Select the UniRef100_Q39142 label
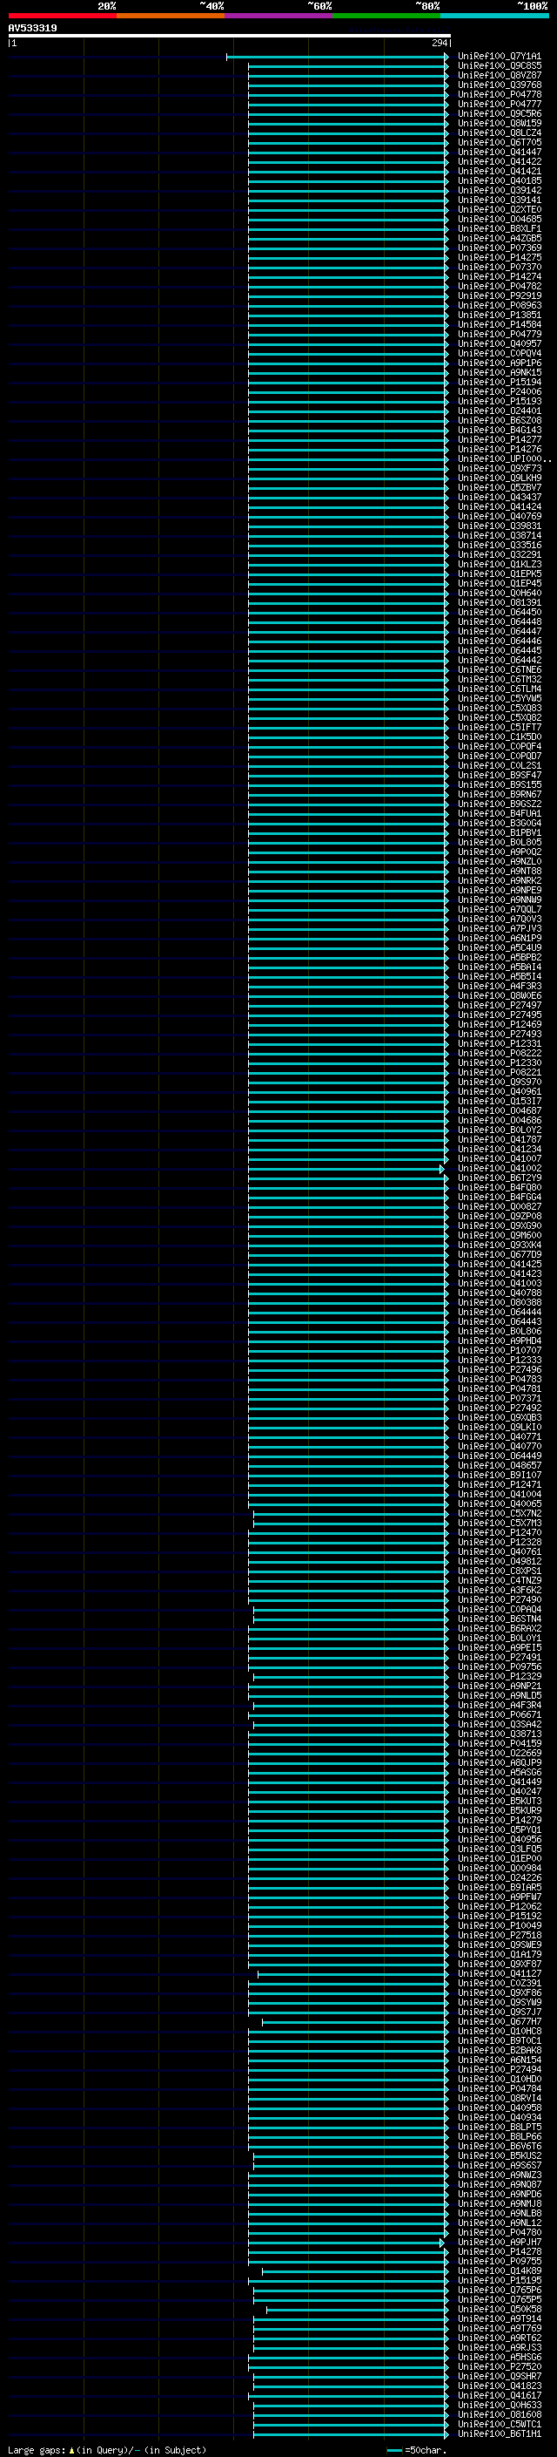The image size is (557, 2457). [x=499, y=190]
